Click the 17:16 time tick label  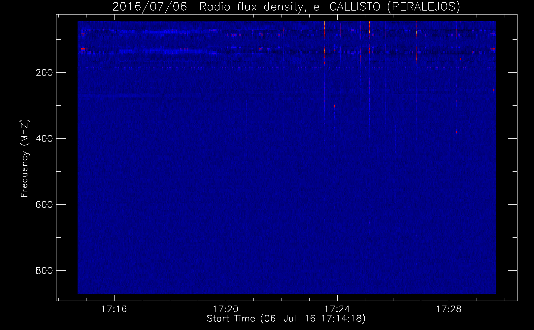[114, 309]
